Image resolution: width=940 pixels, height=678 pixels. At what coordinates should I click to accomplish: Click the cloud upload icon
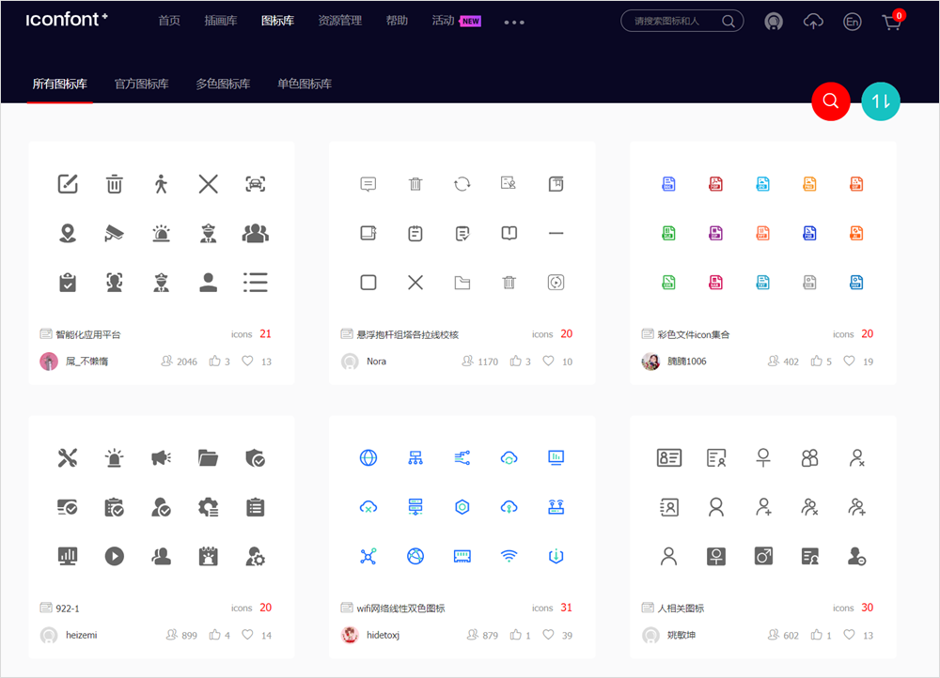(813, 23)
